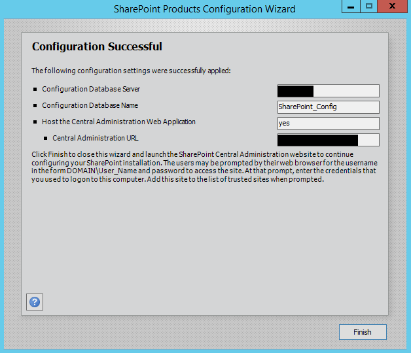Image resolution: width=411 pixels, height=353 pixels.
Task: Click the 'following configuration settings were successfully applied' text
Action: [x=131, y=71]
